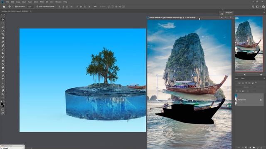Click the options bar three-dots more button
Image resolution: width=266 pixels, height=149 pixels.
[x=95, y=7]
